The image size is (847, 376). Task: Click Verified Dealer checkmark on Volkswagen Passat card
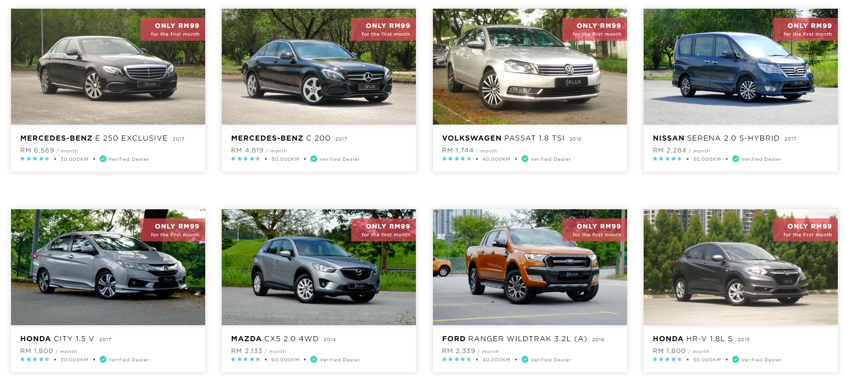525,159
